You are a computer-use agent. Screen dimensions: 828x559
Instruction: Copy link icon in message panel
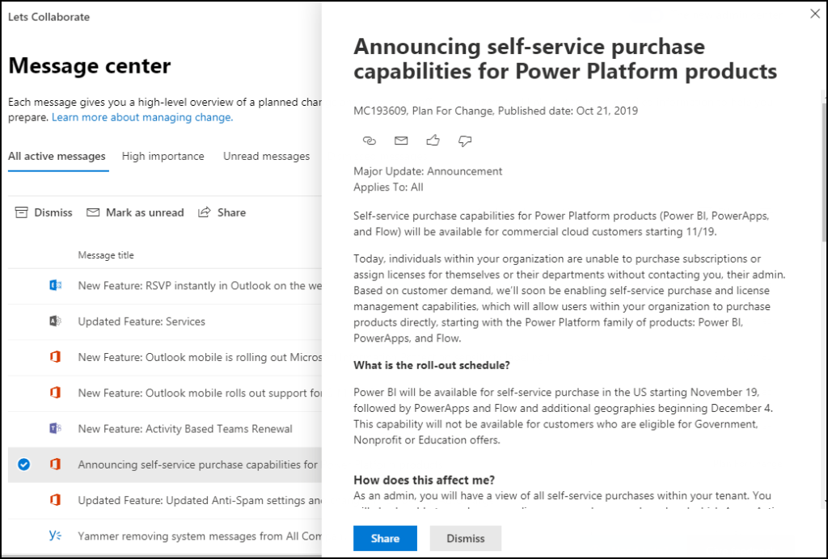point(370,141)
